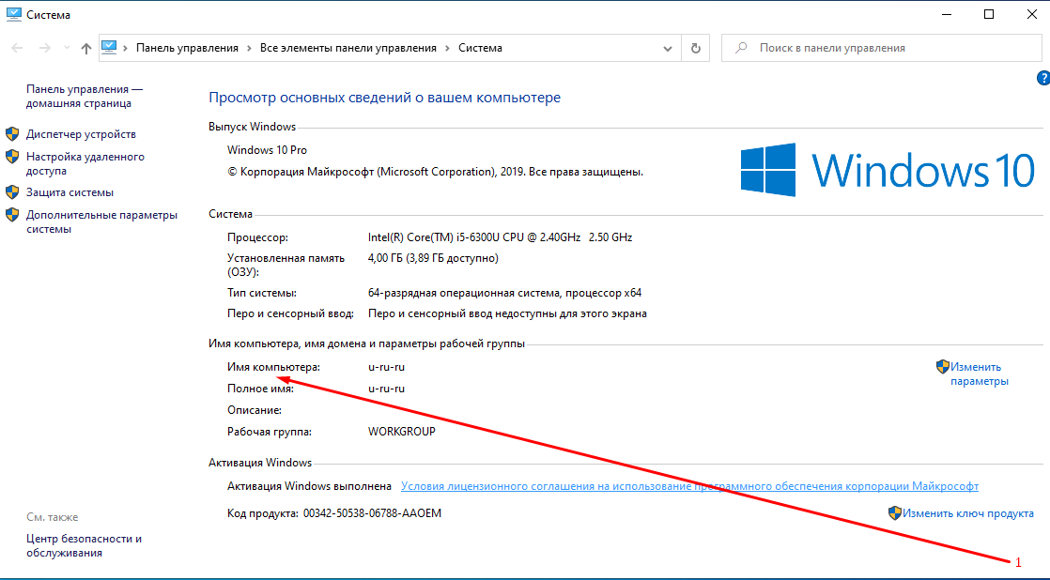
Task: Click shield icon beside Изменить параметры
Action: 943,367
